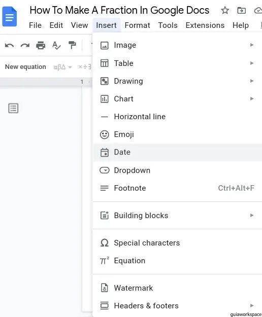This screenshot has width=262, height=317.
Task: Click the omega Special characters icon
Action: coord(105,243)
